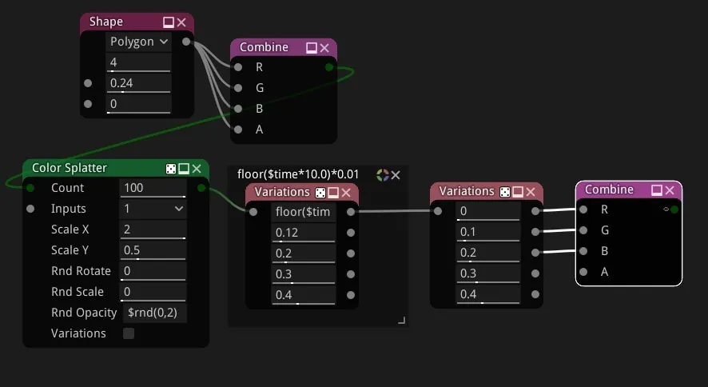Click the Shape value field 0.24
Screen dimensions: 708x387
point(138,83)
